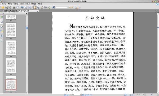This screenshot has width=159, height=96.
Task: Open the layers sidebar panel
Action: click(x=2, y=26)
